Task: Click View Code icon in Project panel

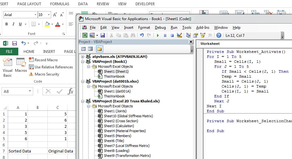Action: pos(83,49)
